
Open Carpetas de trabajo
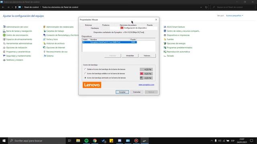click(x=53, y=31)
